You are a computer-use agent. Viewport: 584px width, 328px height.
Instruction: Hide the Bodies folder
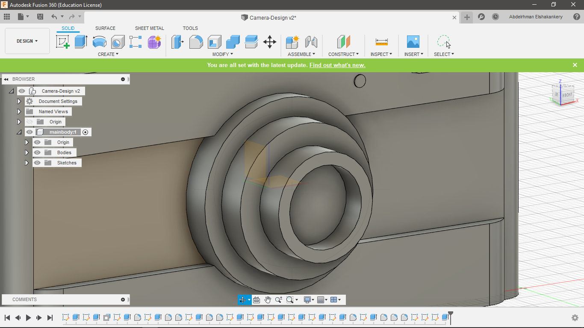[37, 152]
